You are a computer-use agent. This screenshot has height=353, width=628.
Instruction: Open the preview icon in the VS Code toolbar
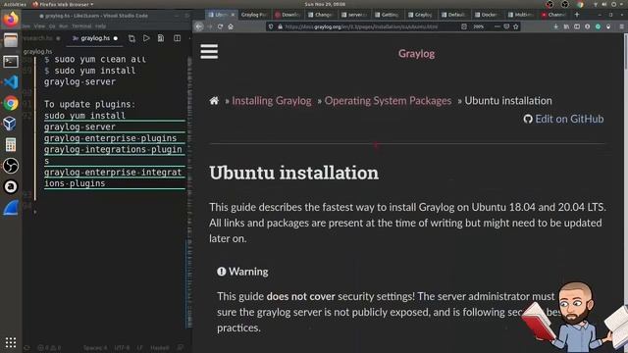click(x=161, y=38)
